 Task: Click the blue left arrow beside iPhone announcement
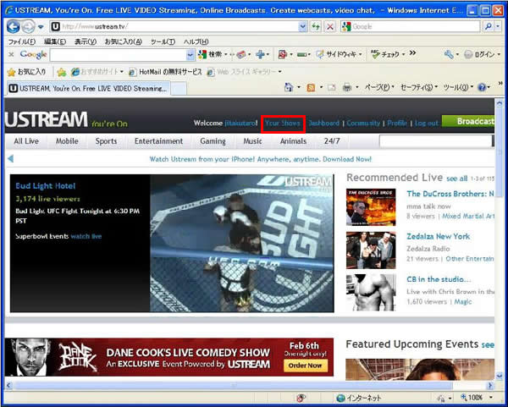[x=10, y=159]
